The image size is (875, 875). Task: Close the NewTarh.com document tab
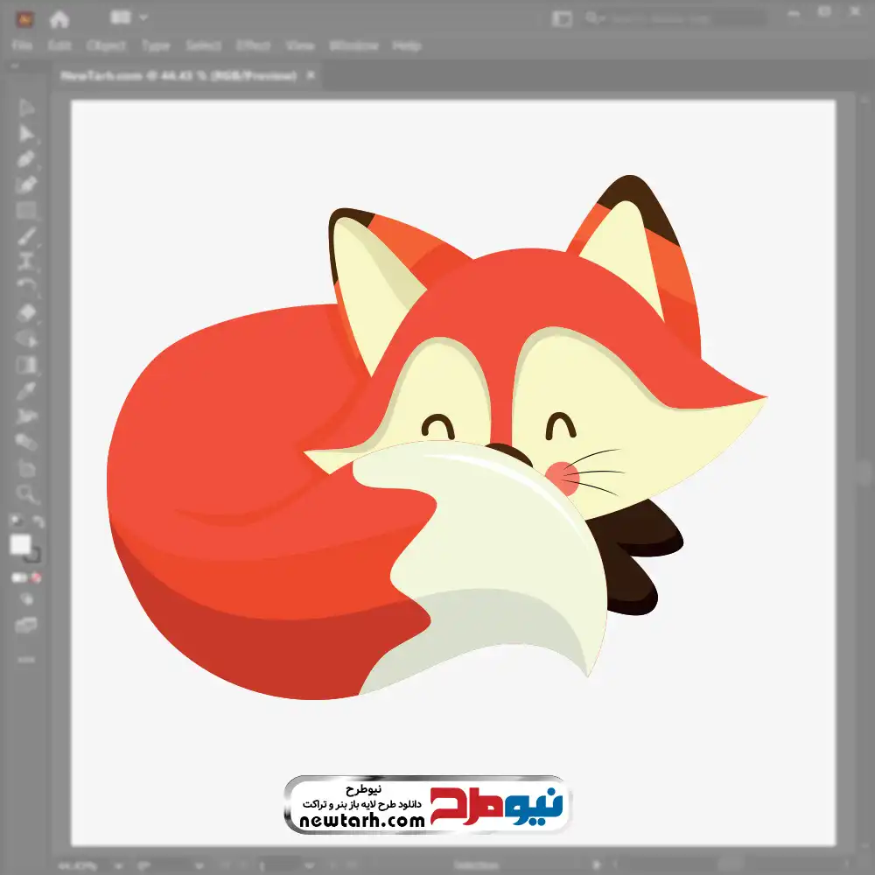(x=310, y=75)
